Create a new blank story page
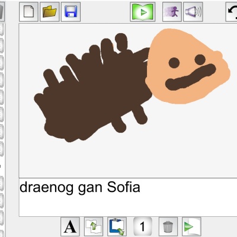The image size is (237, 237). tap(28, 12)
